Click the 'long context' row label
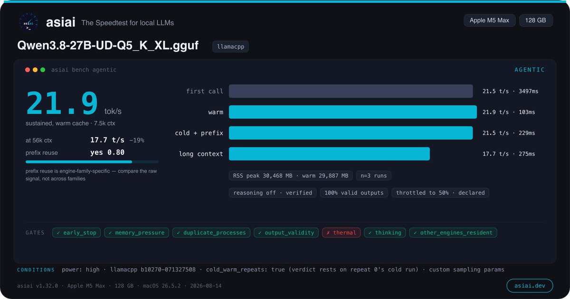570x299 pixels. click(x=201, y=154)
